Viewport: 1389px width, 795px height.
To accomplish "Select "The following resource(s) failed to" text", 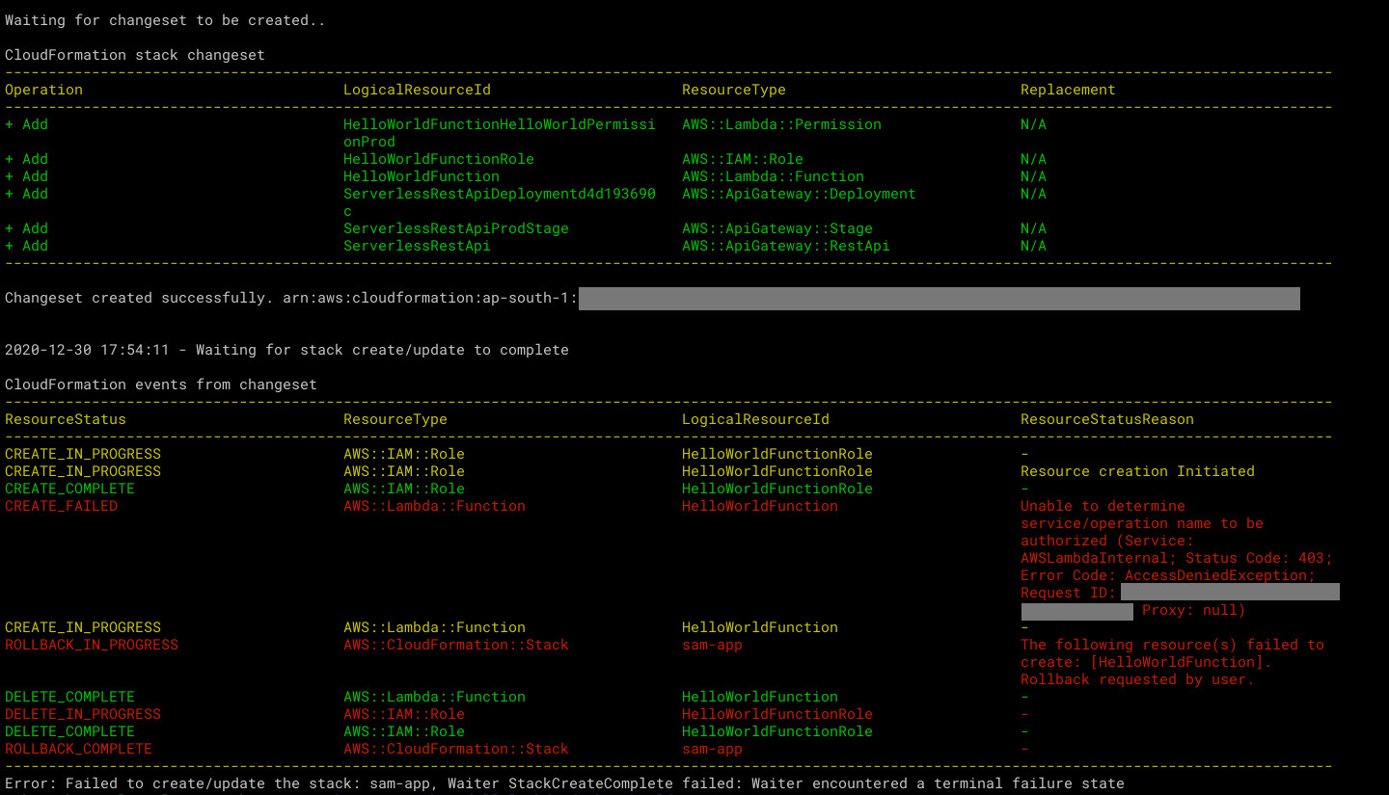I will click(1172, 645).
